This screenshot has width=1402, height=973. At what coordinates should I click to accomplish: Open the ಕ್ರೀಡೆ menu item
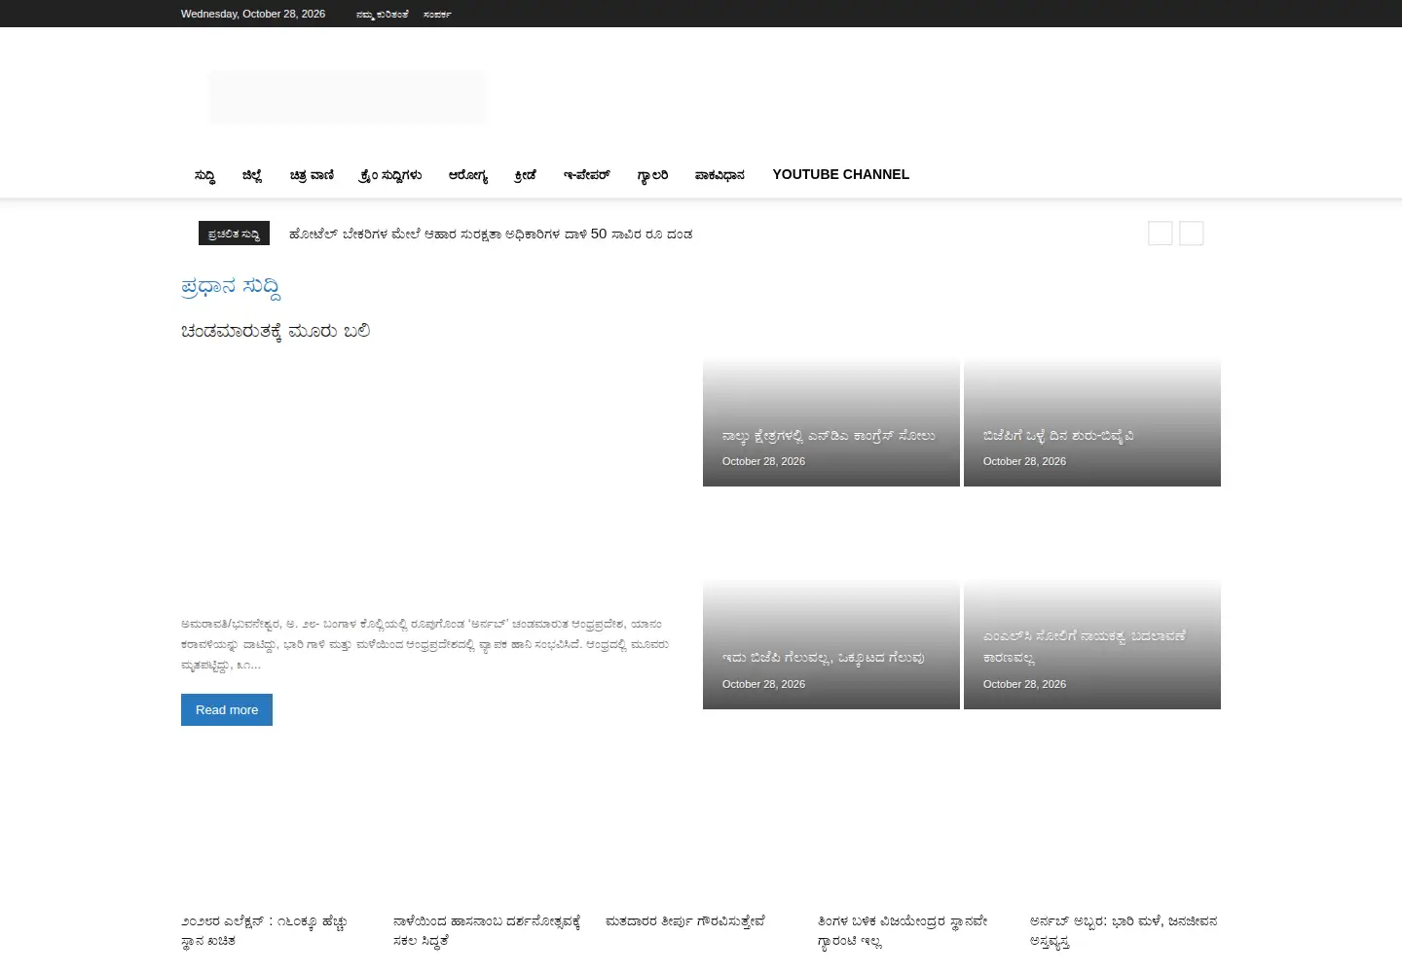[x=526, y=175]
